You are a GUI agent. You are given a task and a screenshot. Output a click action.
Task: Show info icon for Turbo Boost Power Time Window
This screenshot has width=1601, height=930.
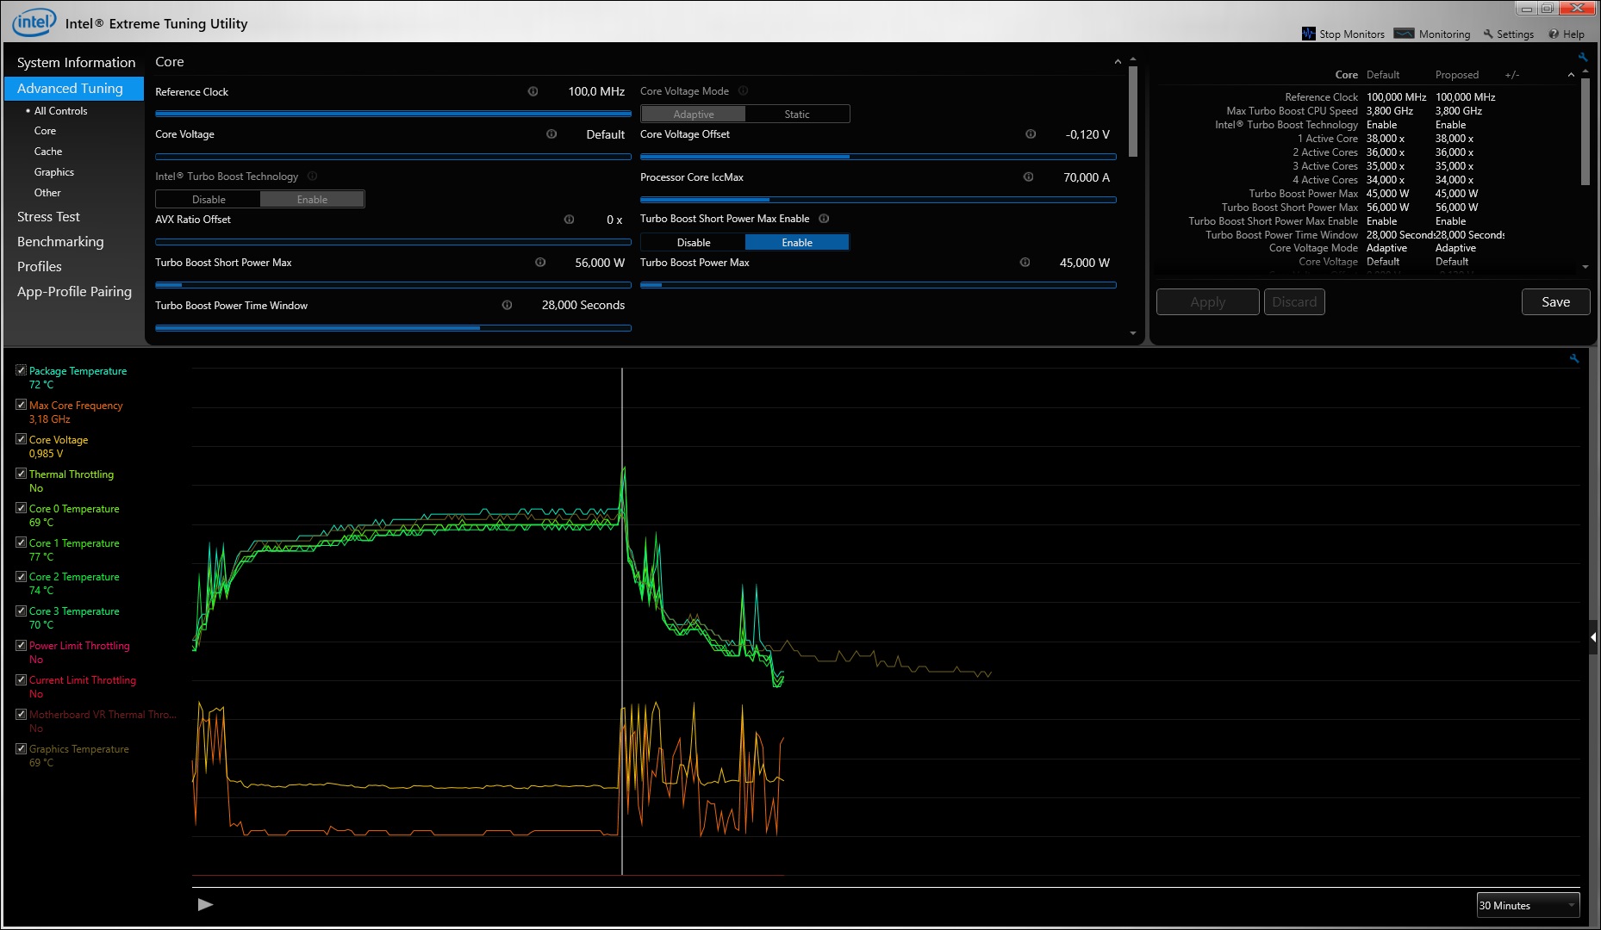pos(507,305)
